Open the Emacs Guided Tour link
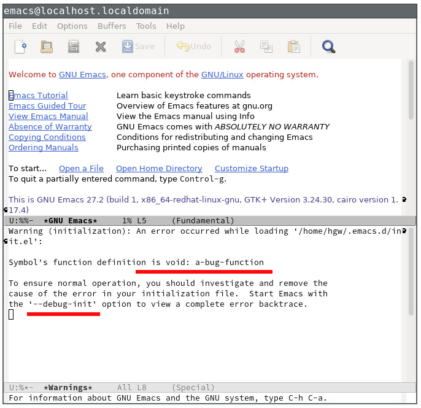Viewport: 421px width, 408px height. [x=47, y=106]
